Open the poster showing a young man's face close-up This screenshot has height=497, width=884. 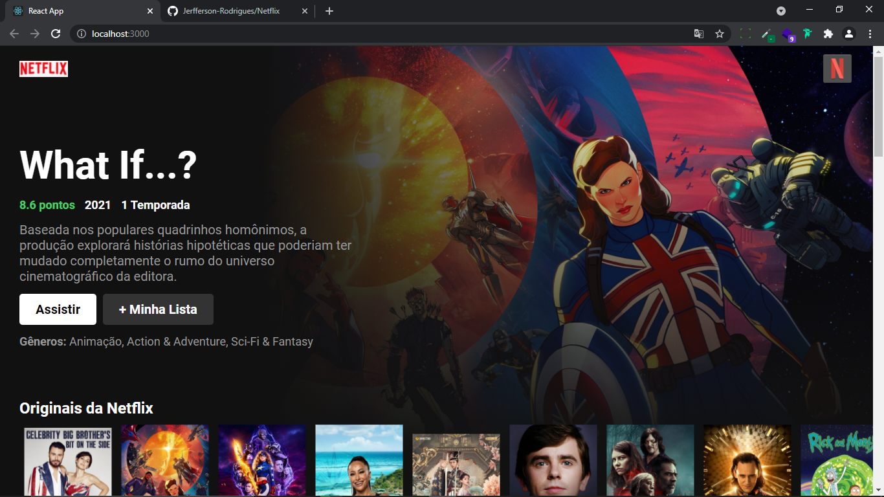point(553,460)
